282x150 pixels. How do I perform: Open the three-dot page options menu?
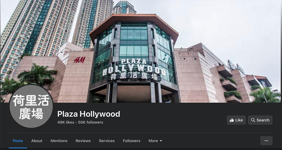[x=266, y=141]
